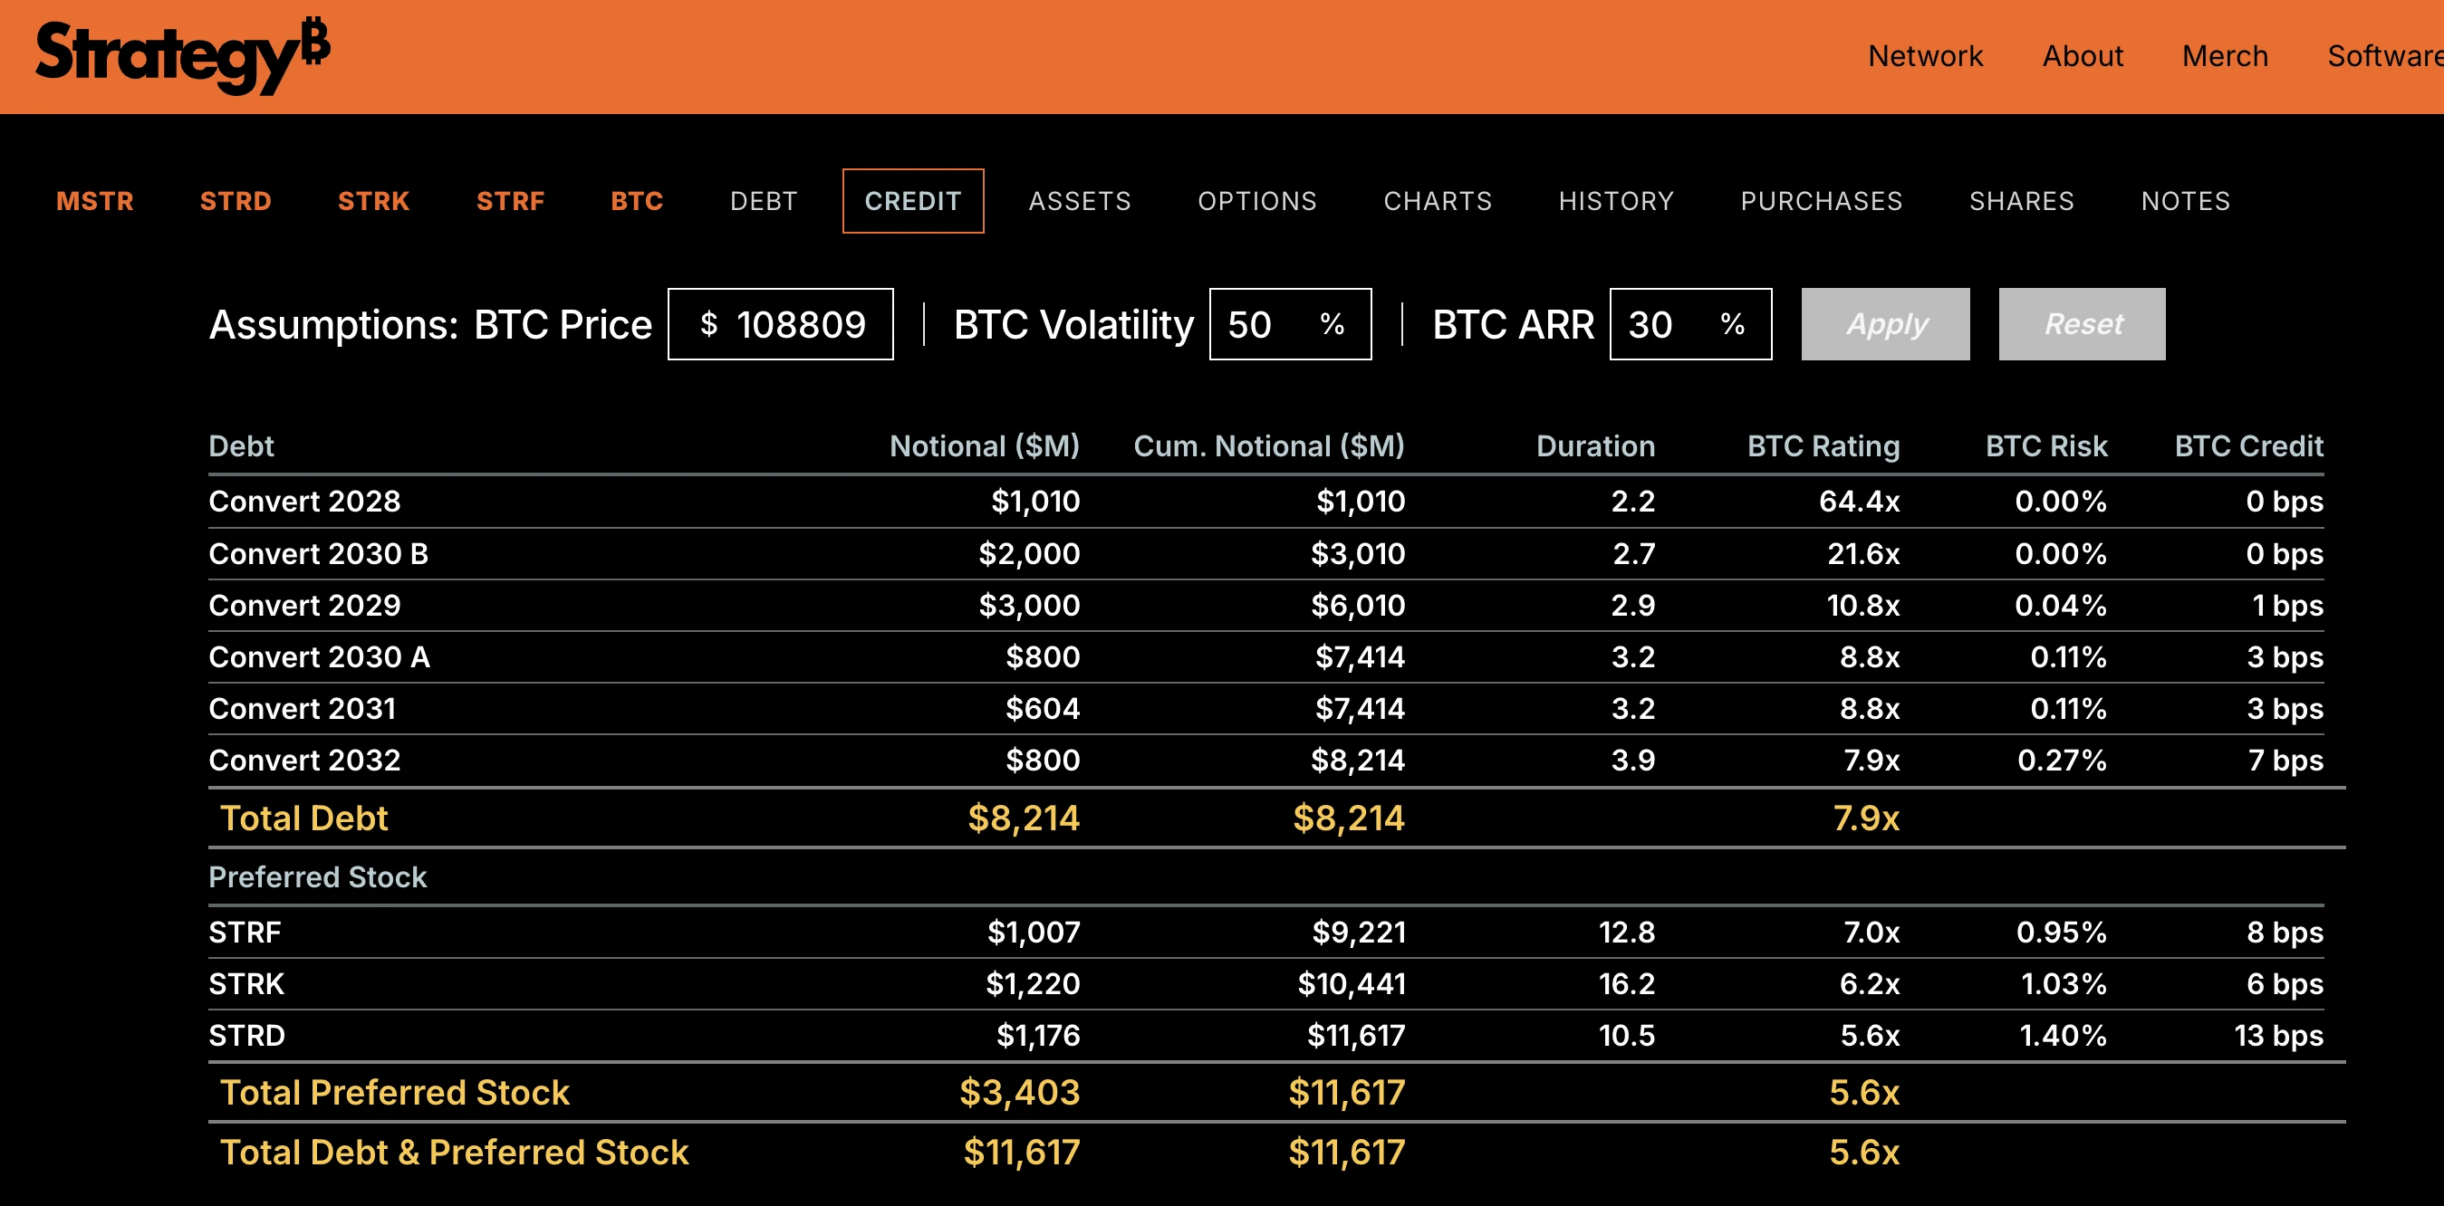This screenshot has width=2444, height=1206.
Task: Open the PURCHASES view
Action: [1822, 200]
